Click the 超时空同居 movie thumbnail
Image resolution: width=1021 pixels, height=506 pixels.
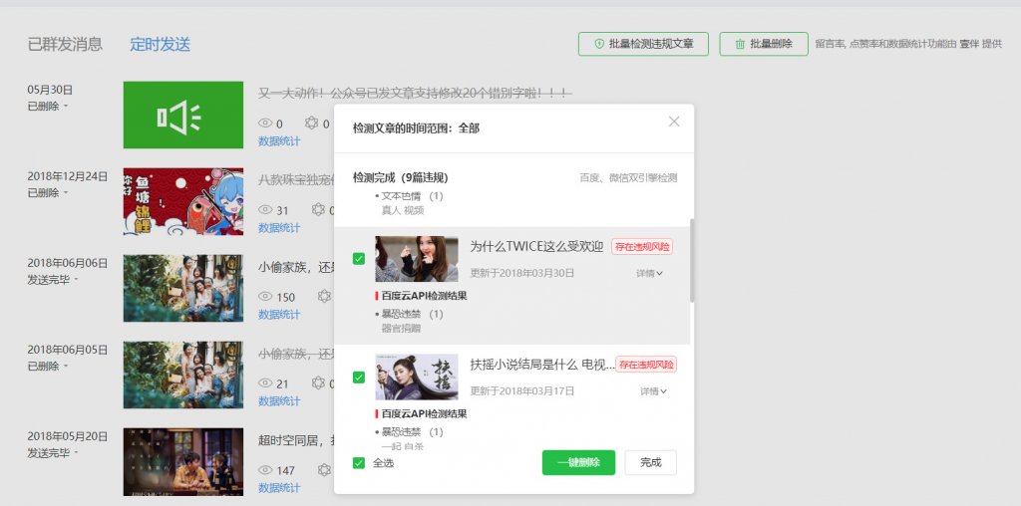pyautogui.click(x=183, y=461)
